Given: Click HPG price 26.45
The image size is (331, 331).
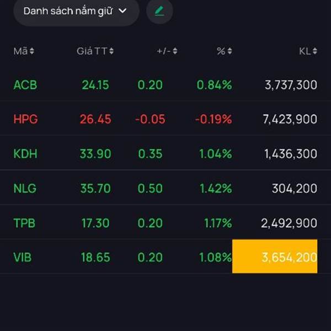Looking at the screenshot, I should 95,119.
